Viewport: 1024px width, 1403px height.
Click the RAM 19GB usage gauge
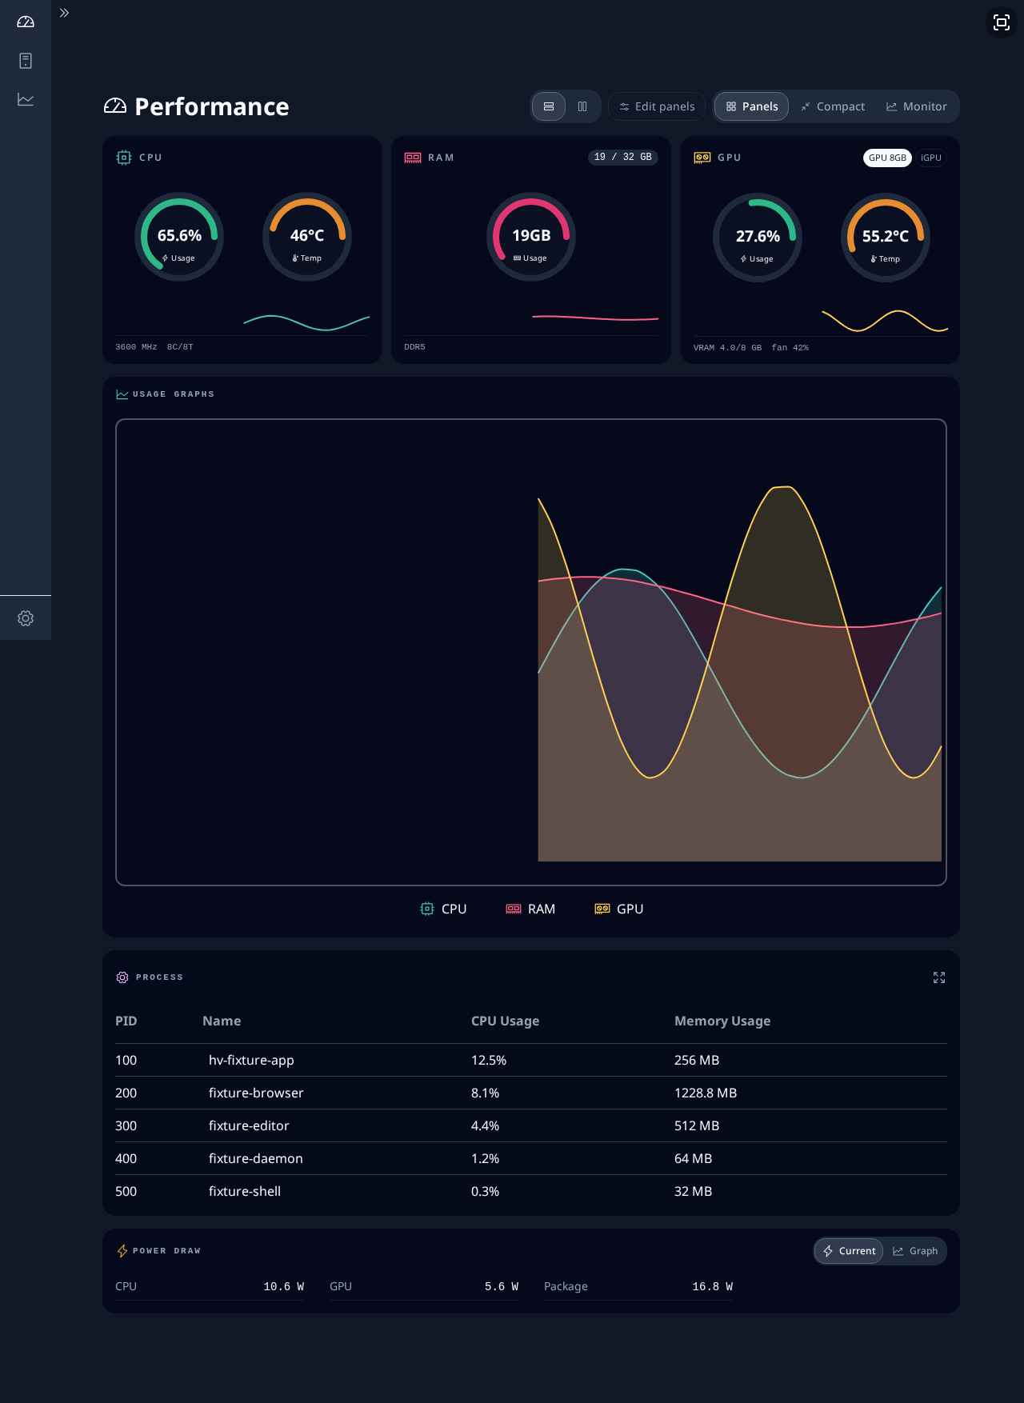[531, 237]
